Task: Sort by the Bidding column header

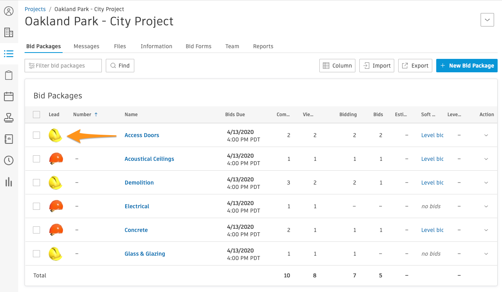Action: (348, 115)
